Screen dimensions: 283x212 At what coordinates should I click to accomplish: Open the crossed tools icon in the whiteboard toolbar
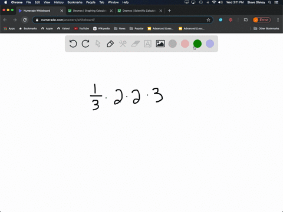pos(123,44)
